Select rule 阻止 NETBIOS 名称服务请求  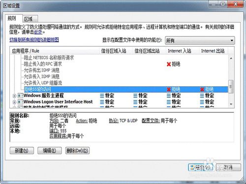(49, 58)
